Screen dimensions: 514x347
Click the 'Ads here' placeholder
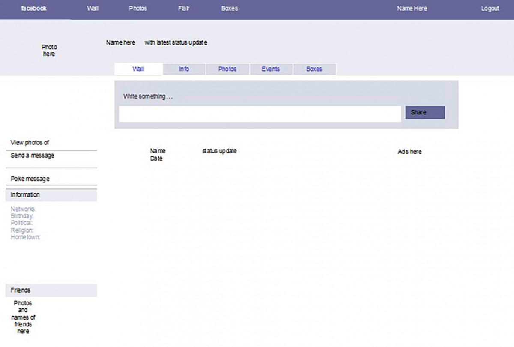pos(410,152)
